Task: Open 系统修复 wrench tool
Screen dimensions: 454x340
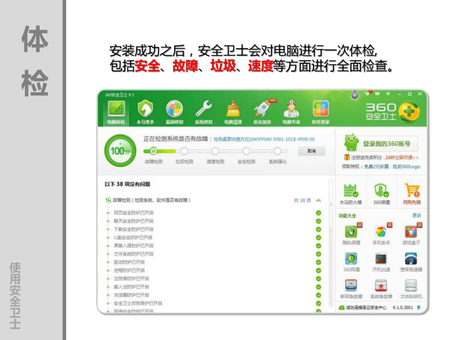Action: (204, 113)
